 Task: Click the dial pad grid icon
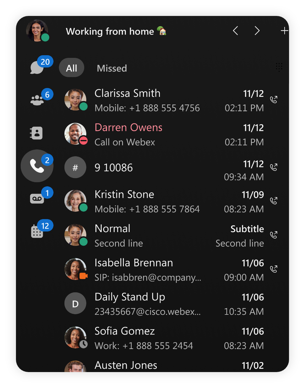[x=279, y=67]
